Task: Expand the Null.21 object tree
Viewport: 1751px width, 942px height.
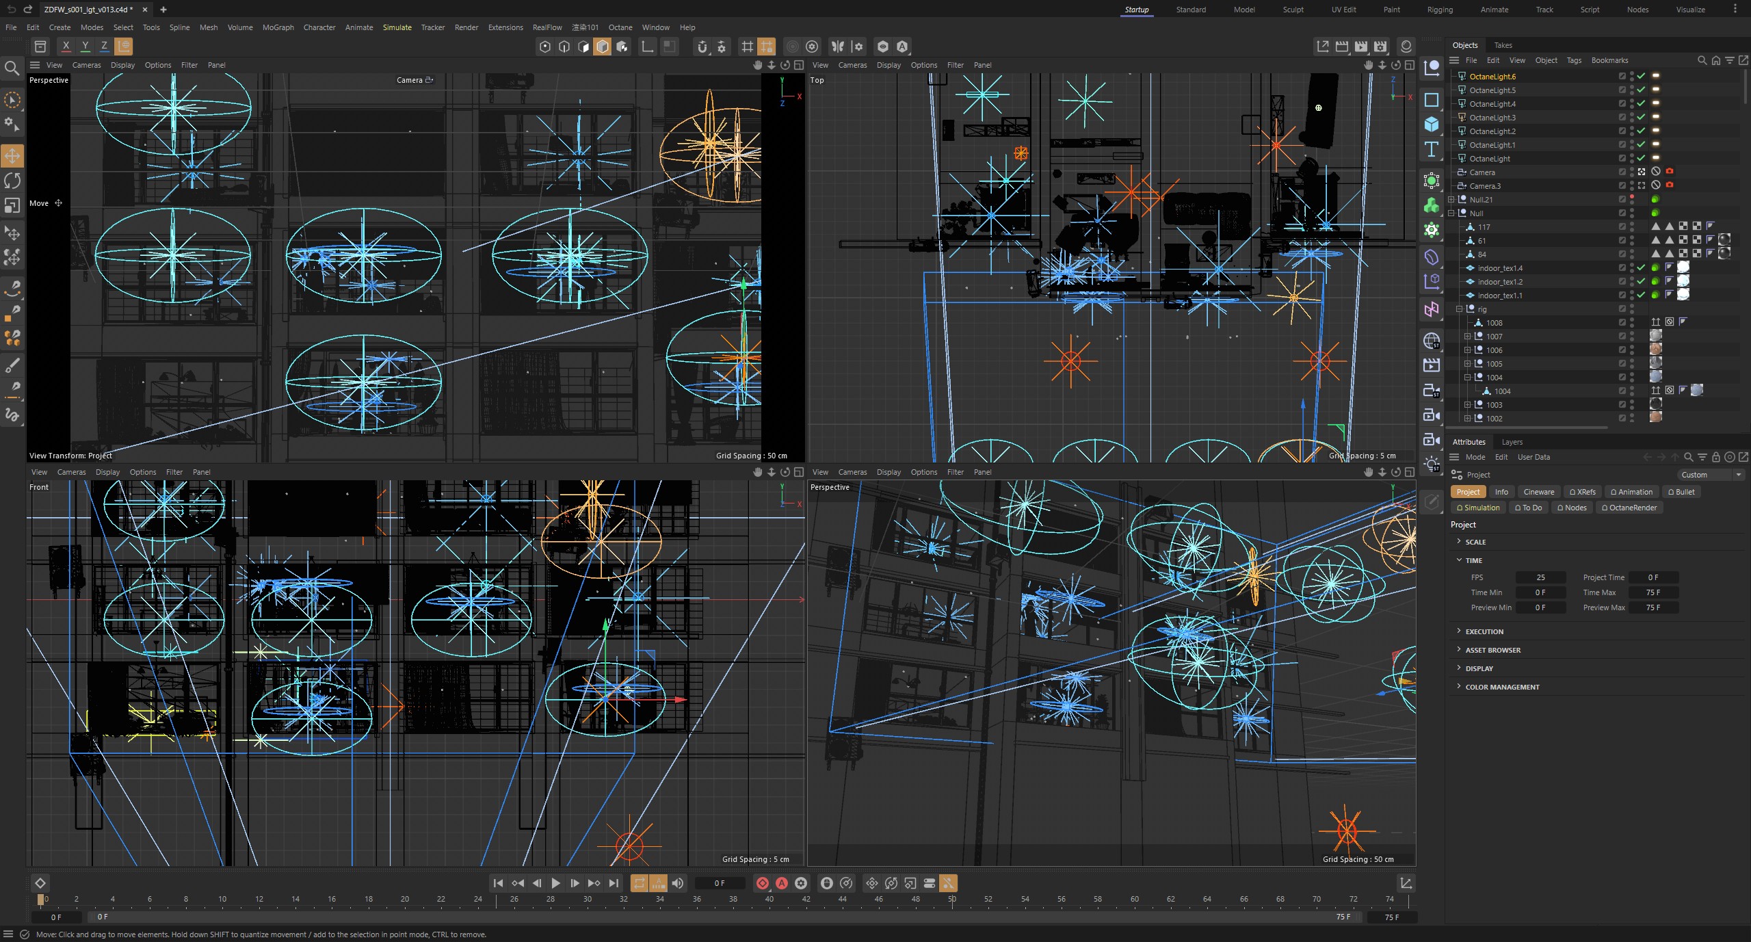Action: [1451, 200]
